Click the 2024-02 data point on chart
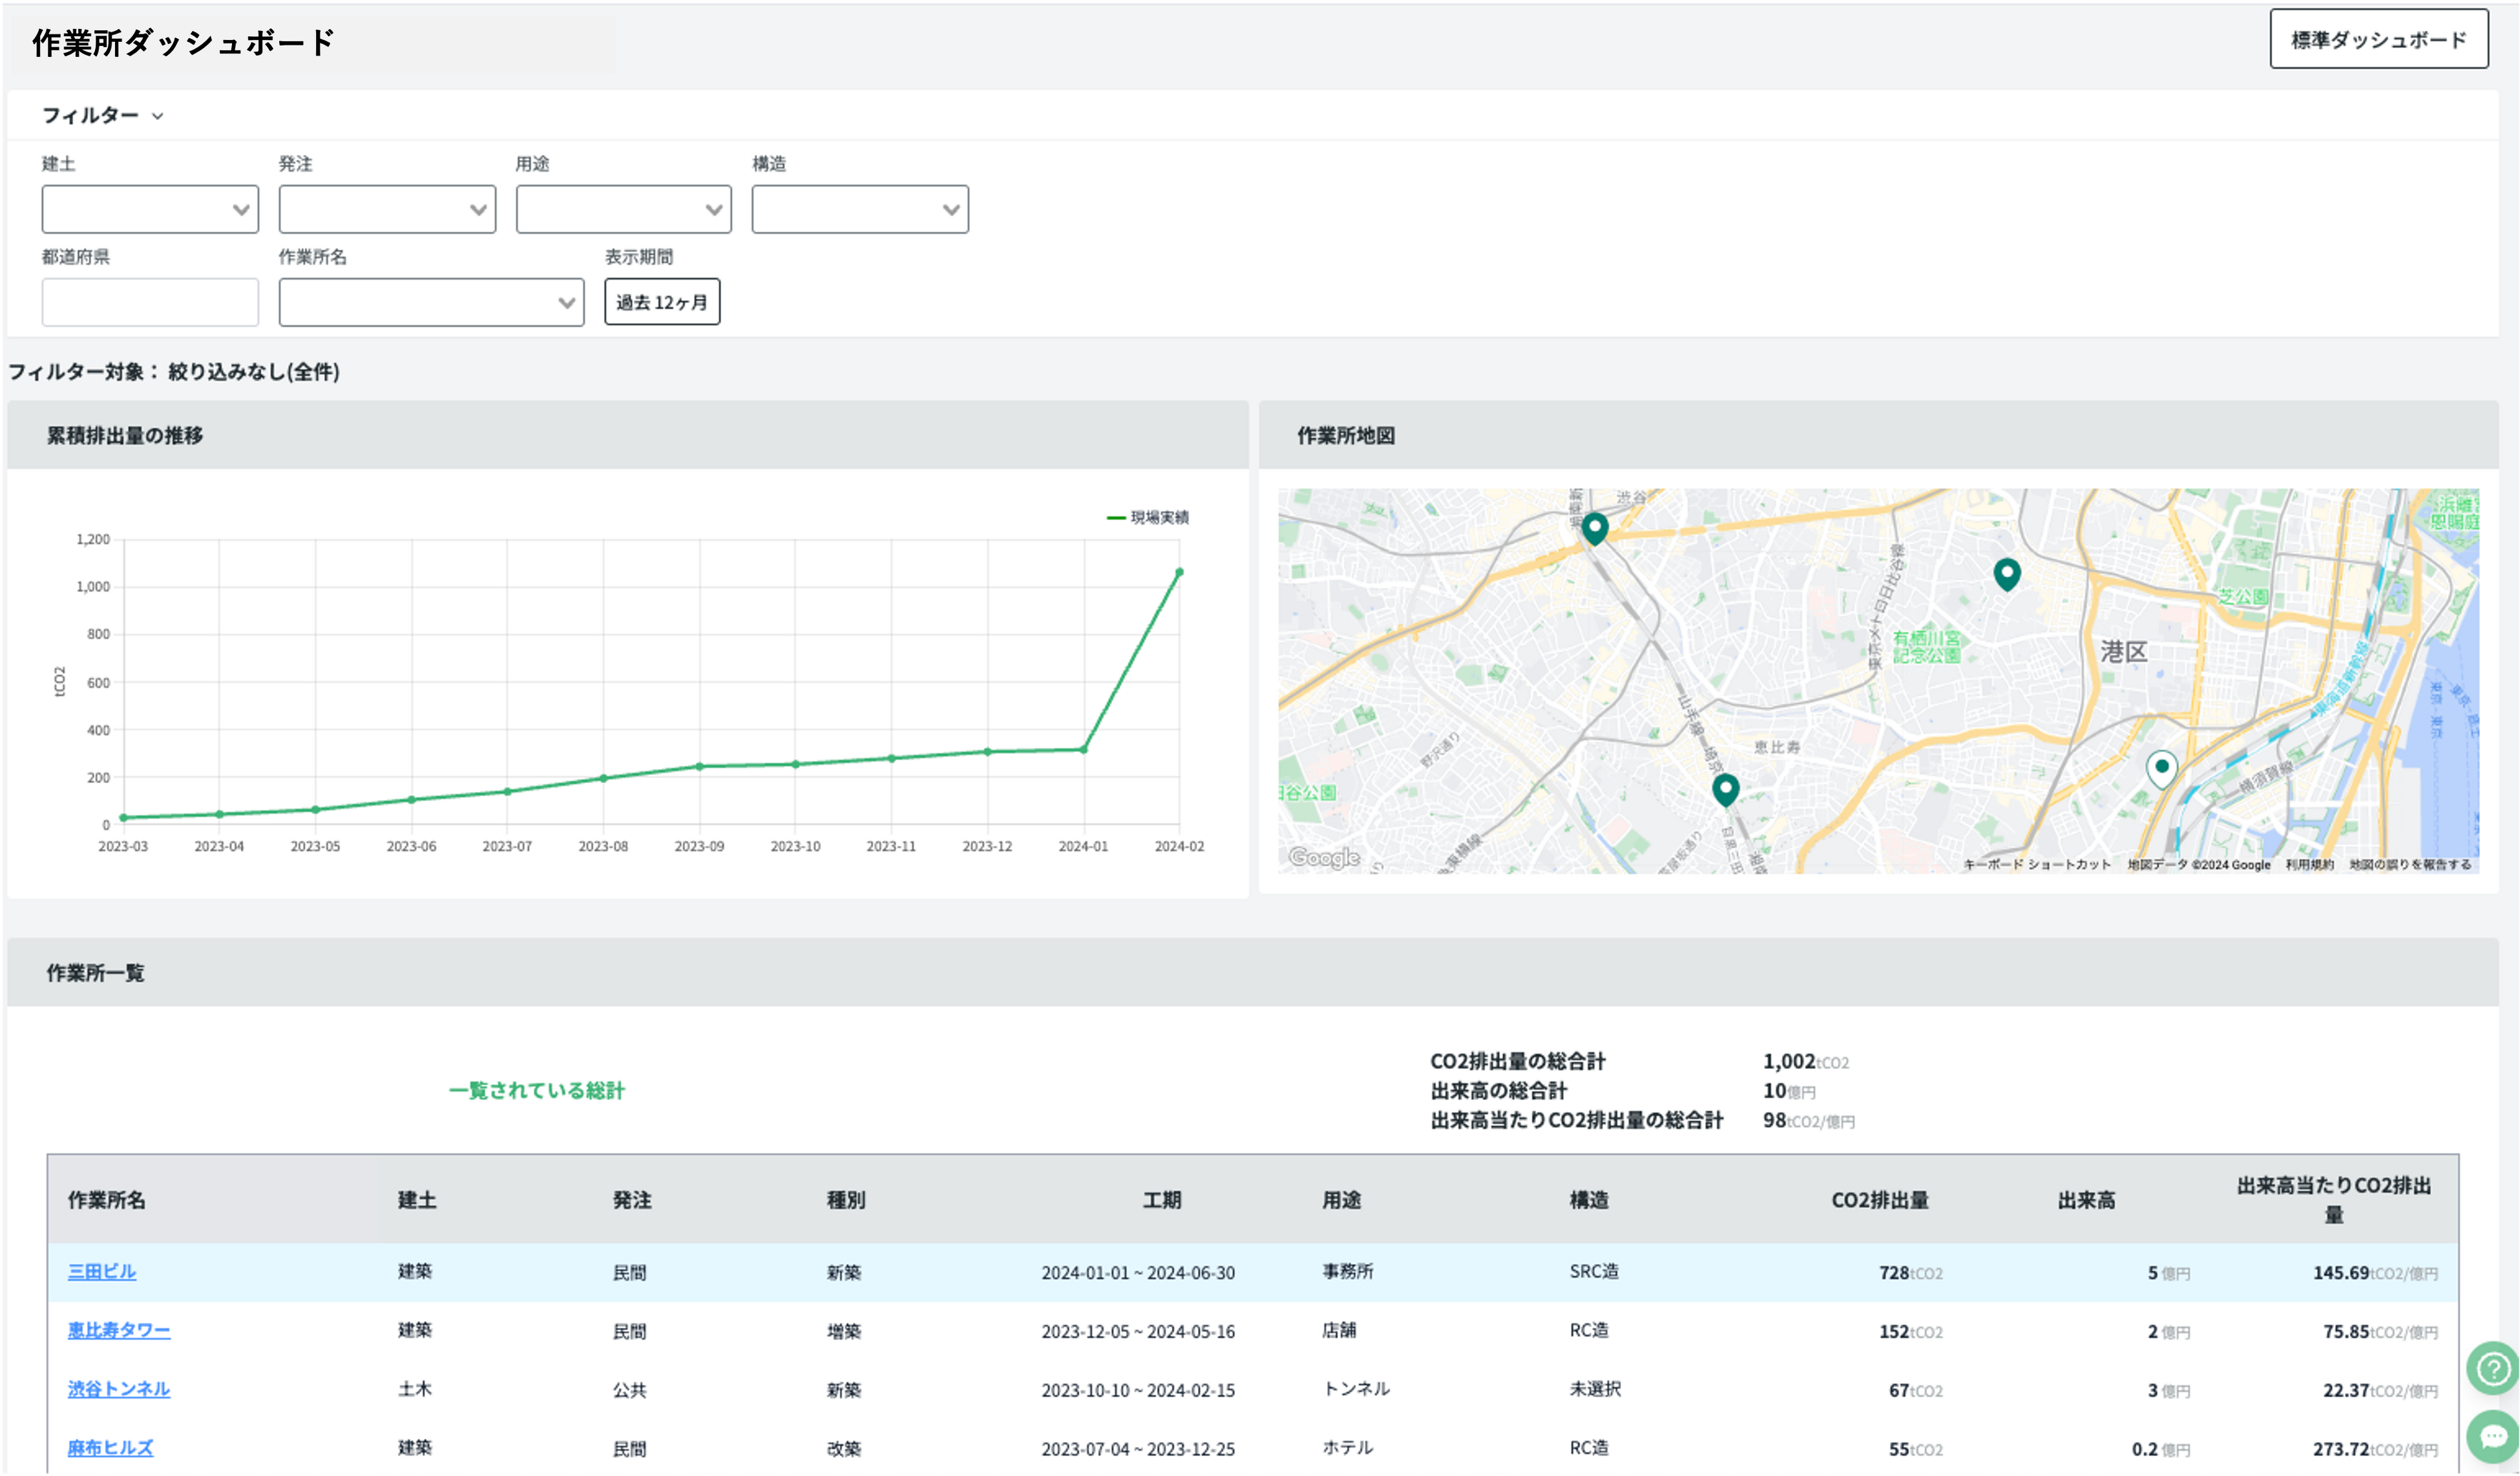The height and width of the screenshot is (1476, 2520). [x=1179, y=572]
